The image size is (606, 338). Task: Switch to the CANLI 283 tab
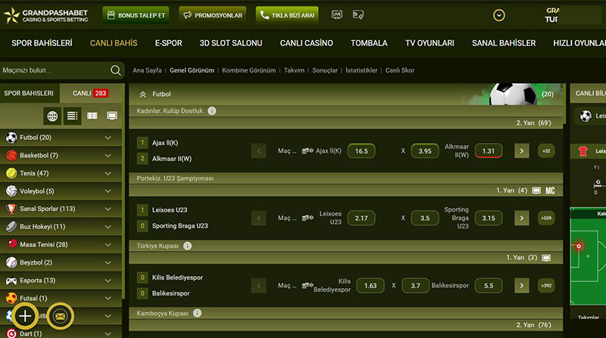click(x=91, y=93)
